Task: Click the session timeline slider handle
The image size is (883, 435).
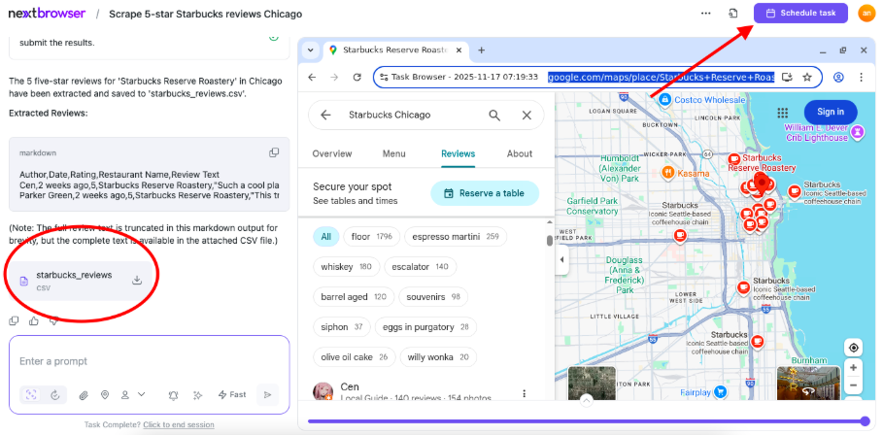Action: click(x=866, y=421)
